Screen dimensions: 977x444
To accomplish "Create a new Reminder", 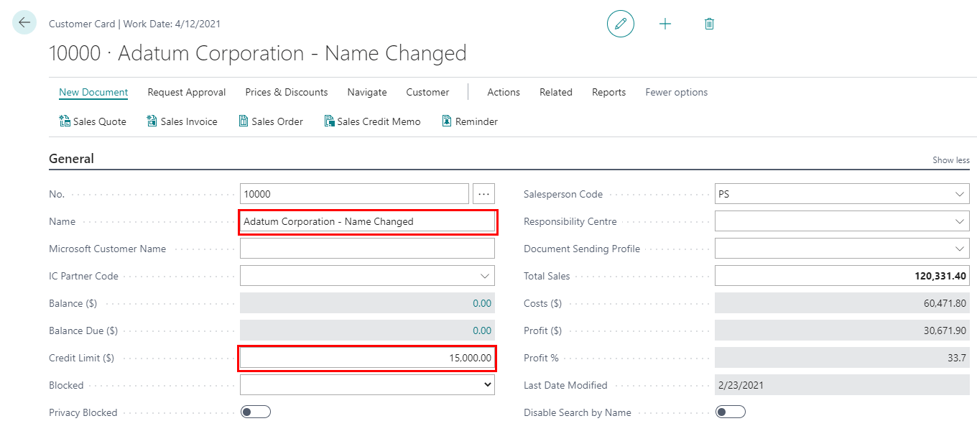I will pyautogui.click(x=470, y=121).
